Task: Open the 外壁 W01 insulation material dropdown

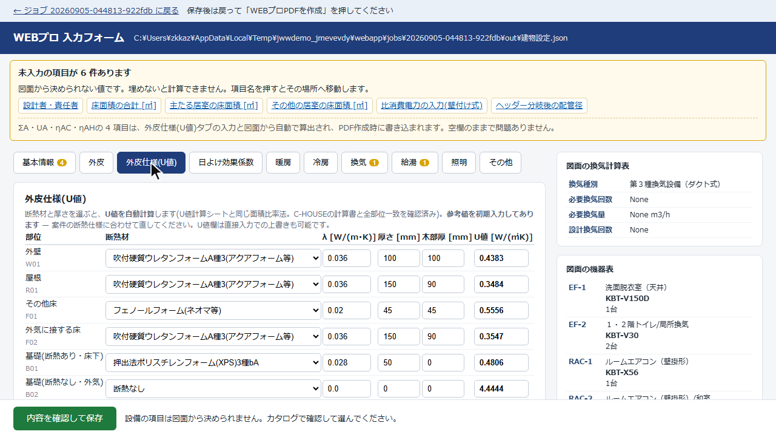Action: coord(213,258)
